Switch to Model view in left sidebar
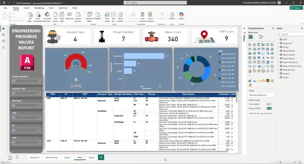This screenshot has height=164, width=304. [3, 41]
